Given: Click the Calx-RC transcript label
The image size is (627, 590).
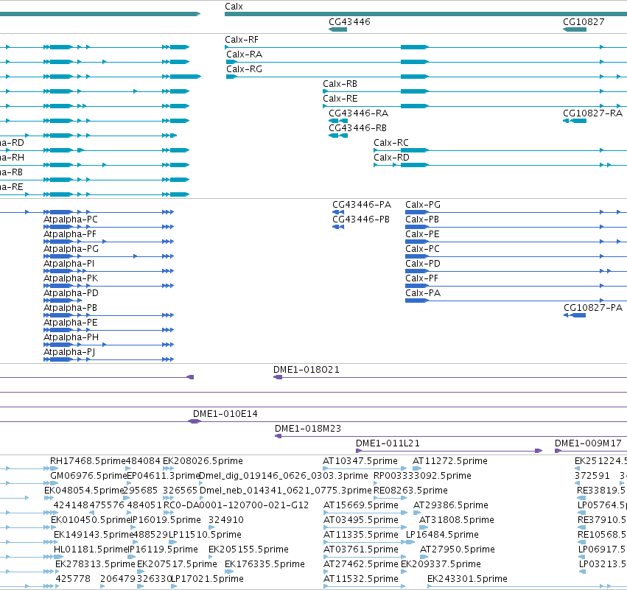Looking at the screenshot, I should point(391,143).
